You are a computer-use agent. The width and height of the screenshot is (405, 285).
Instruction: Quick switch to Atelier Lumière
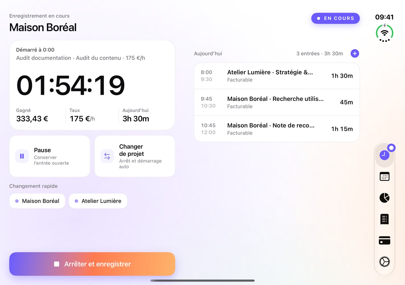[x=98, y=201]
